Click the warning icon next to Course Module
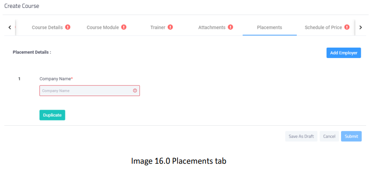Image resolution: width=370 pixels, height=172 pixels. [124, 27]
